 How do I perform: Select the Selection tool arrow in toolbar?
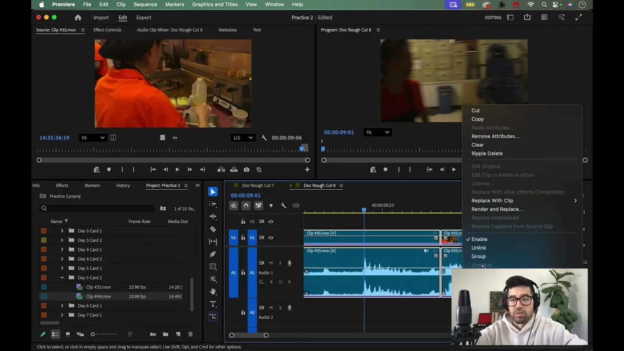pos(213,192)
